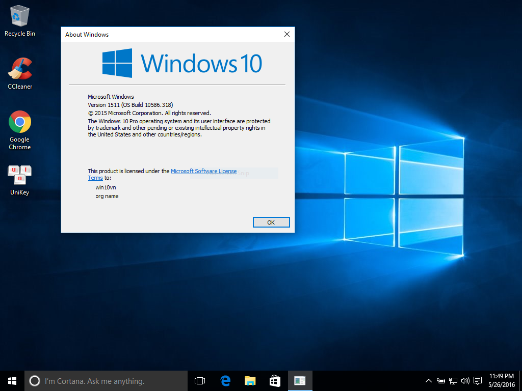The height and width of the screenshot is (391, 522).
Task: Open the Windows Start menu
Action: [12, 381]
